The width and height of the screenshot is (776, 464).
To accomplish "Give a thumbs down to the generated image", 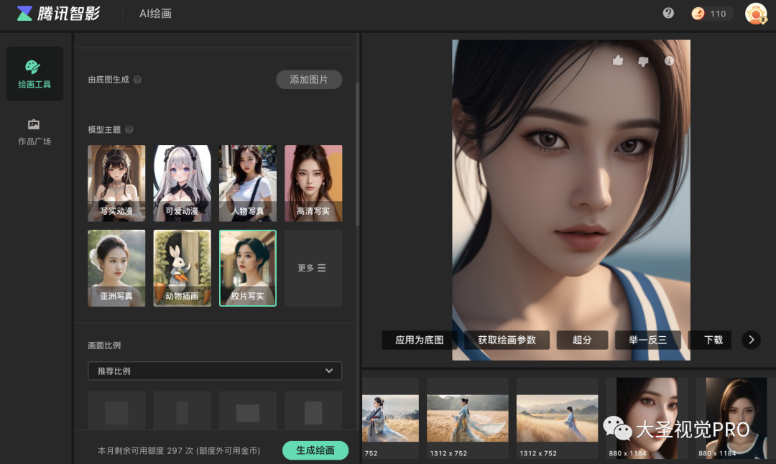I will [644, 61].
